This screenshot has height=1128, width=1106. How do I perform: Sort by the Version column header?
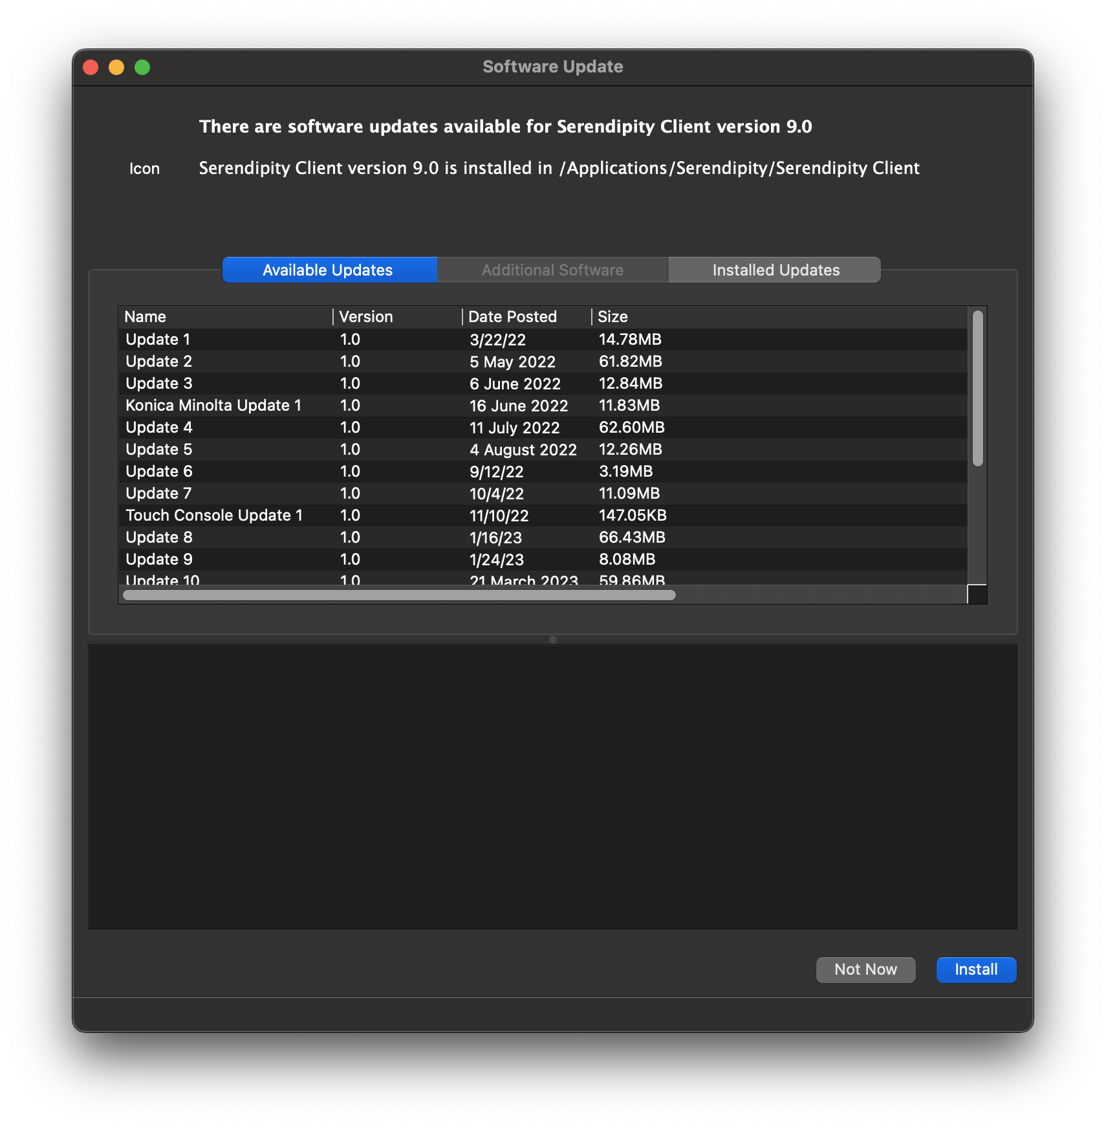[398, 317]
